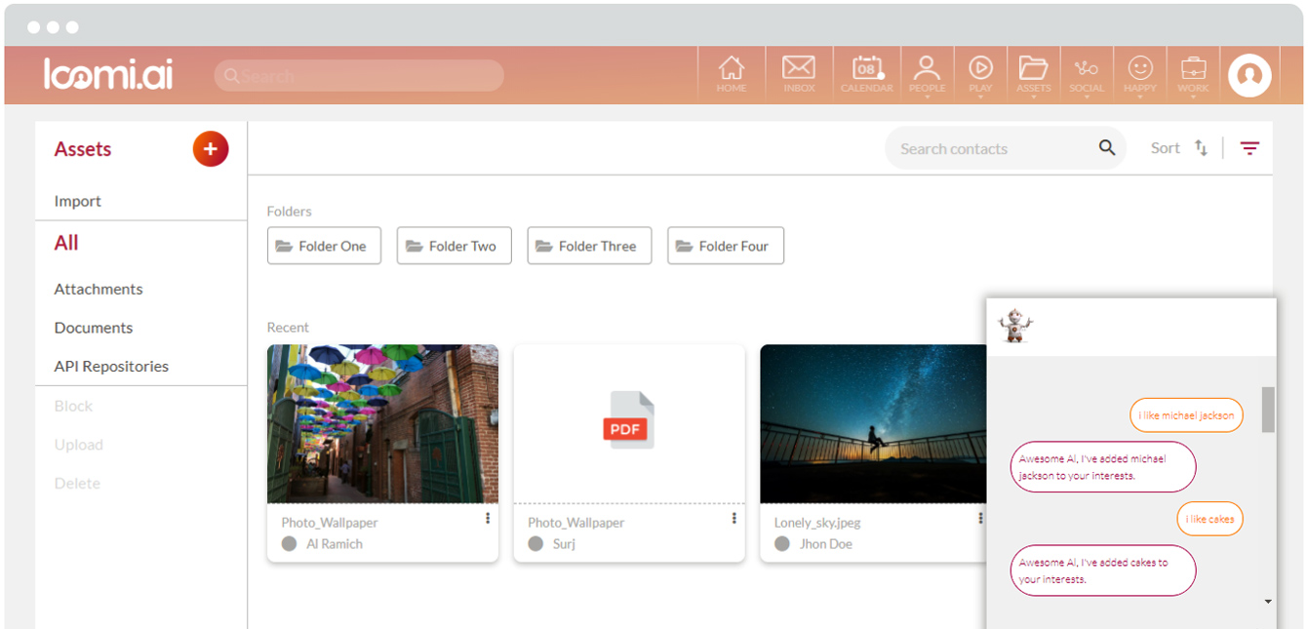This screenshot has width=1308, height=629.
Task: Go to Home in top navigation
Action: (x=731, y=73)
